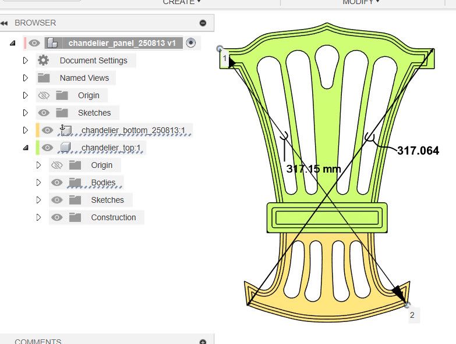Select the Named Views label

coord(84,78)
